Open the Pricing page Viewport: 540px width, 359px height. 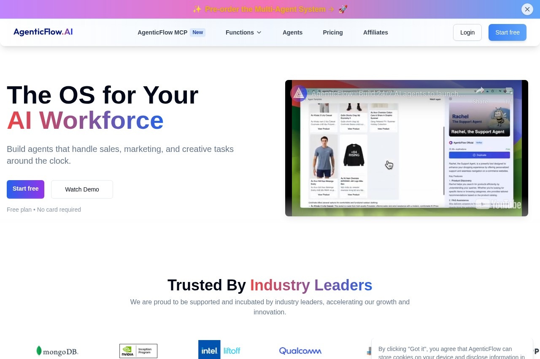[332, 32]
